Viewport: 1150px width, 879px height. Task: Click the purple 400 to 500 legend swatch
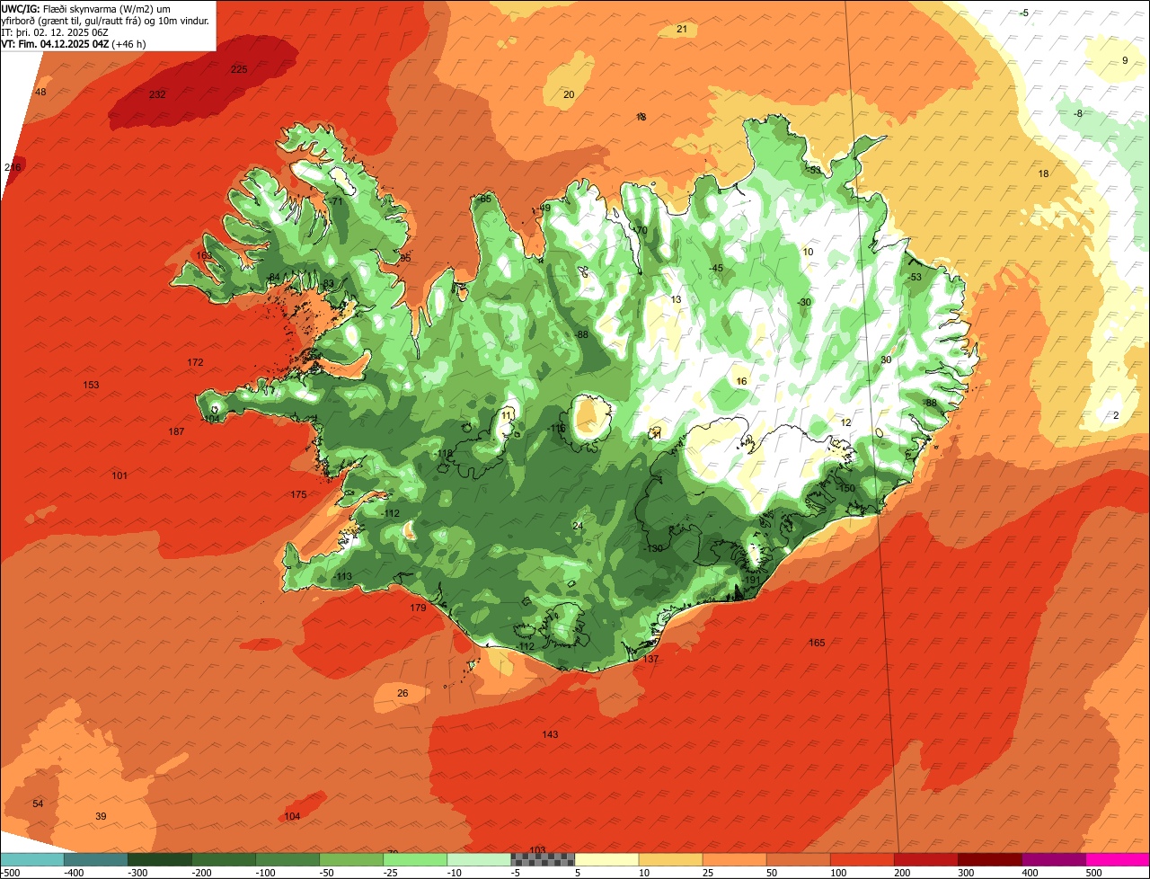coord(1054,859)
